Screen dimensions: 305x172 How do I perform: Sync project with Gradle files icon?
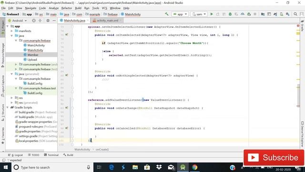[x=275, y=14]
